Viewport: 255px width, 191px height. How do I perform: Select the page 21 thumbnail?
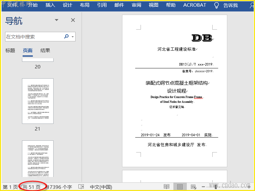point(38,101)
